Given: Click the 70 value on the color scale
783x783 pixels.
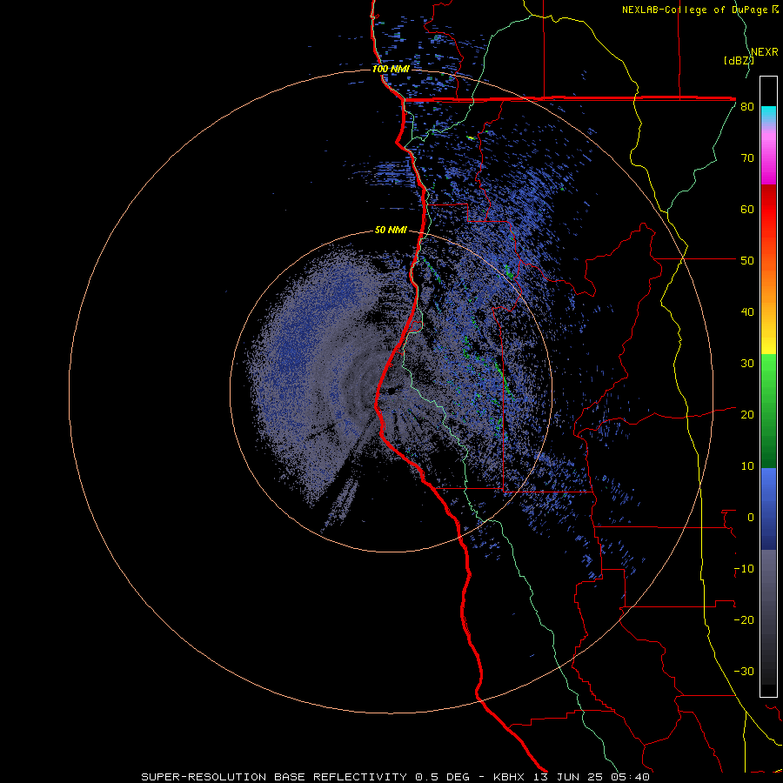Looking at the screenshot, I should (747, 158).
